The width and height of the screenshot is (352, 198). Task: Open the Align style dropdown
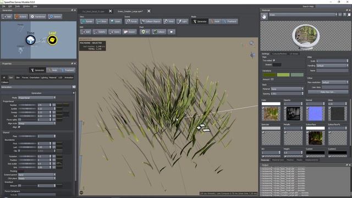click(x=37, y=123)
